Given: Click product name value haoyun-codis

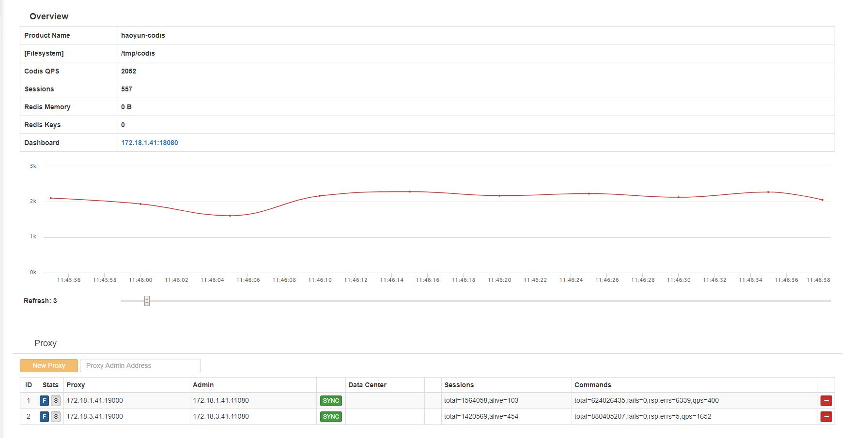Looking at the screenshot, I should (143, 35).
